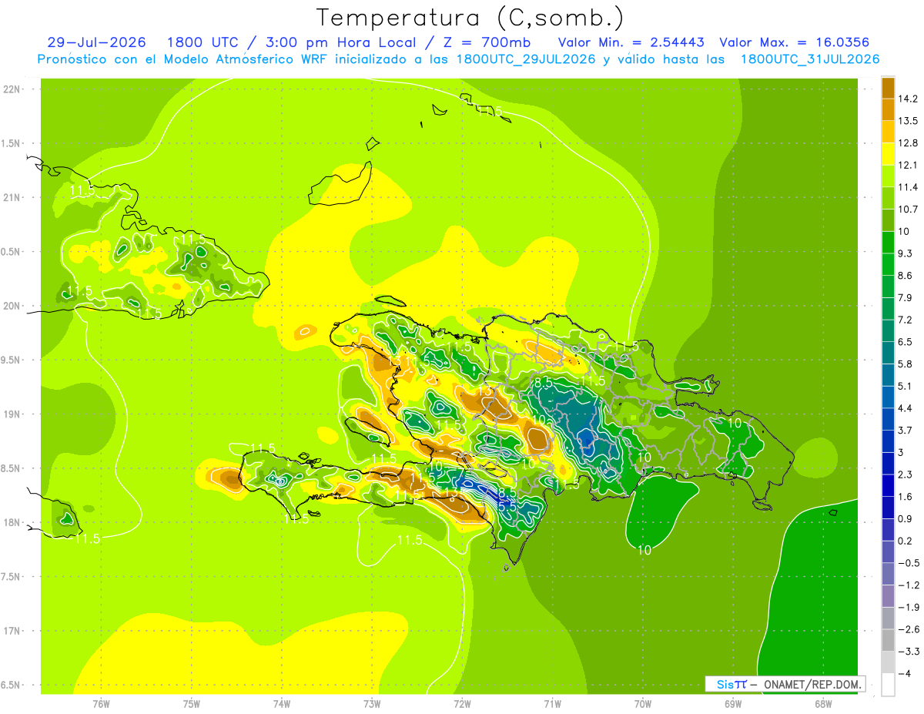Click 'Pronóstico con el Modelo Atmósferico WRF' subtitle
924x714 pixels.
pos(183,59)
